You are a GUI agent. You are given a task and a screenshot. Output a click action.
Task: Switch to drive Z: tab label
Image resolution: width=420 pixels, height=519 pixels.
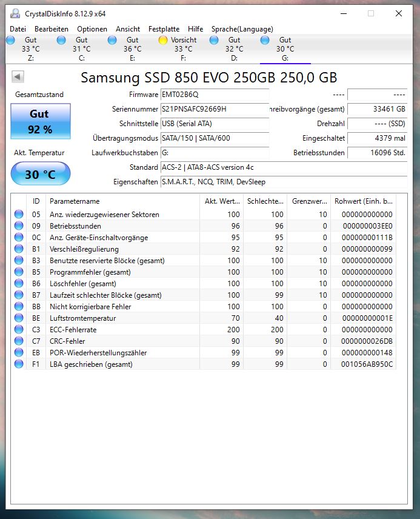pos(31,49)
